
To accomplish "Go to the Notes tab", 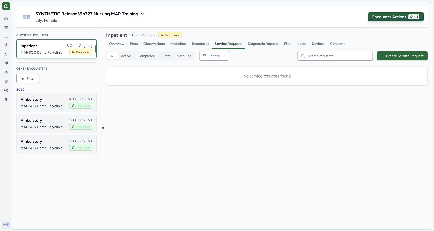I will click(301, 44).
